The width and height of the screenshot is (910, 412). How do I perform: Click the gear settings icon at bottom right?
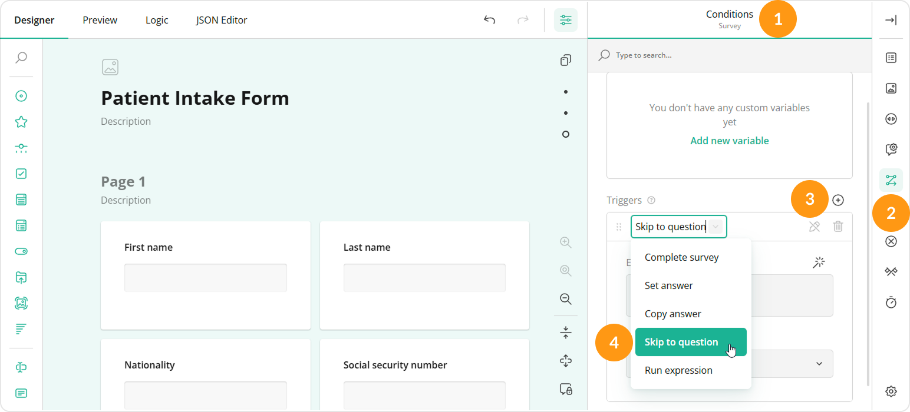tap(891, 391)
